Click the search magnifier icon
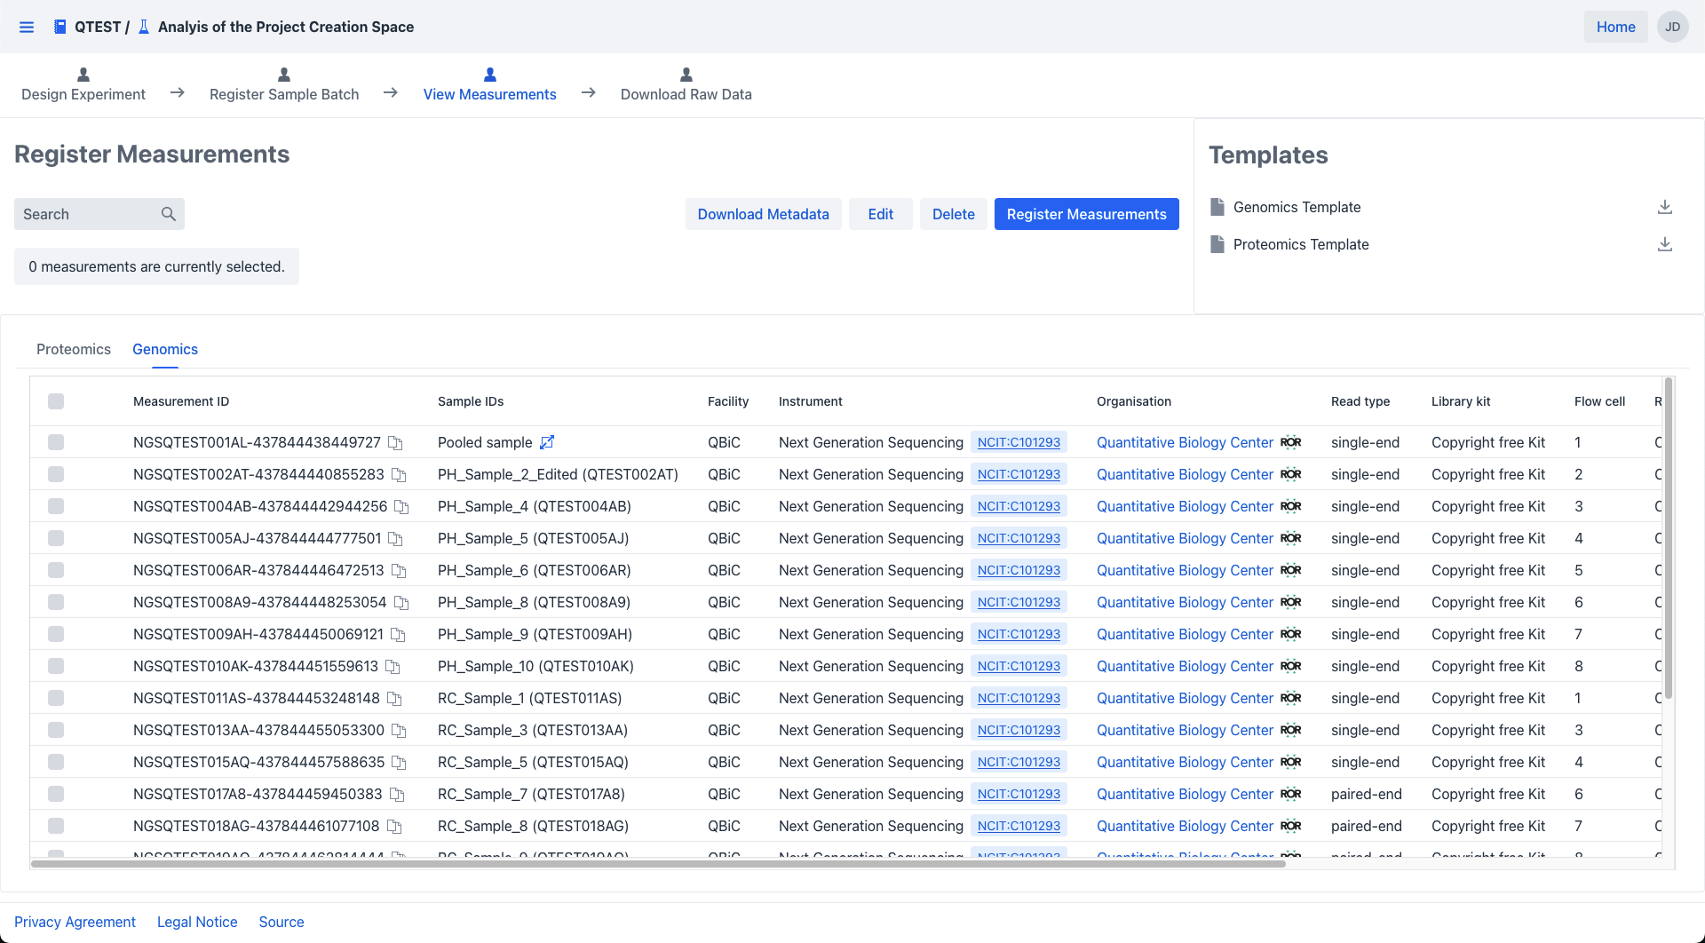This screenshot has height=943, width=1705. point(168,214)
